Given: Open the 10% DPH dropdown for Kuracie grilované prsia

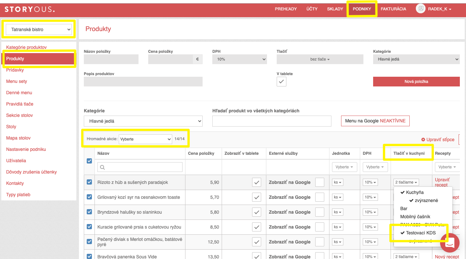Looking at the screenshot, I should point(371,227).
